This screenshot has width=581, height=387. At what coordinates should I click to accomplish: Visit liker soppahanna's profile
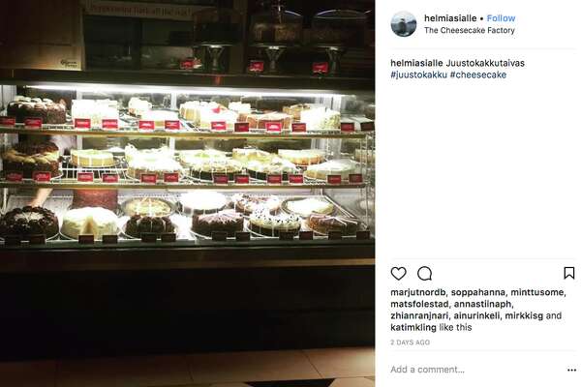tap(477, 292)
